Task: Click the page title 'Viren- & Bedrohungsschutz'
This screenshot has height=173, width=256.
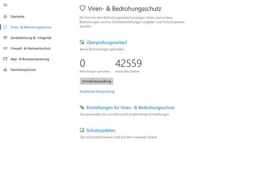Action: click(124, 9)
